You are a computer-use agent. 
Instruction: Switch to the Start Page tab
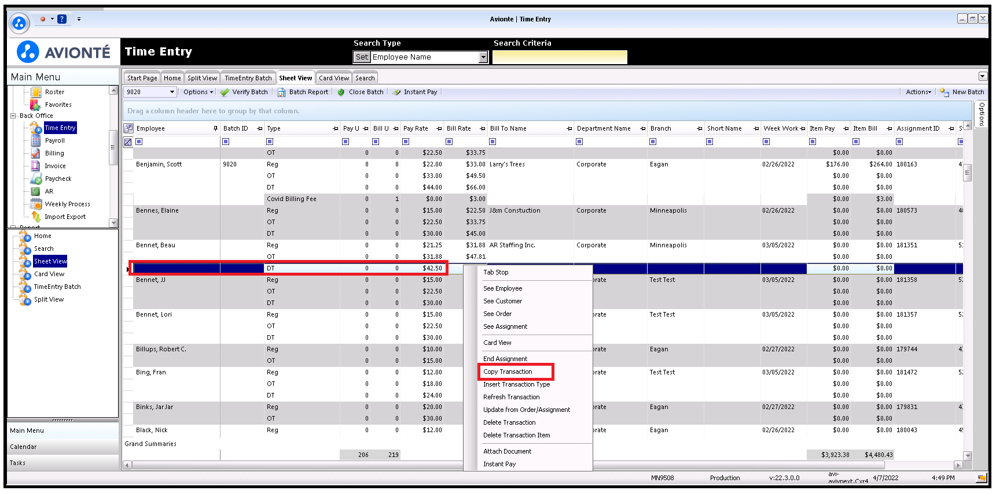[142, 78]
